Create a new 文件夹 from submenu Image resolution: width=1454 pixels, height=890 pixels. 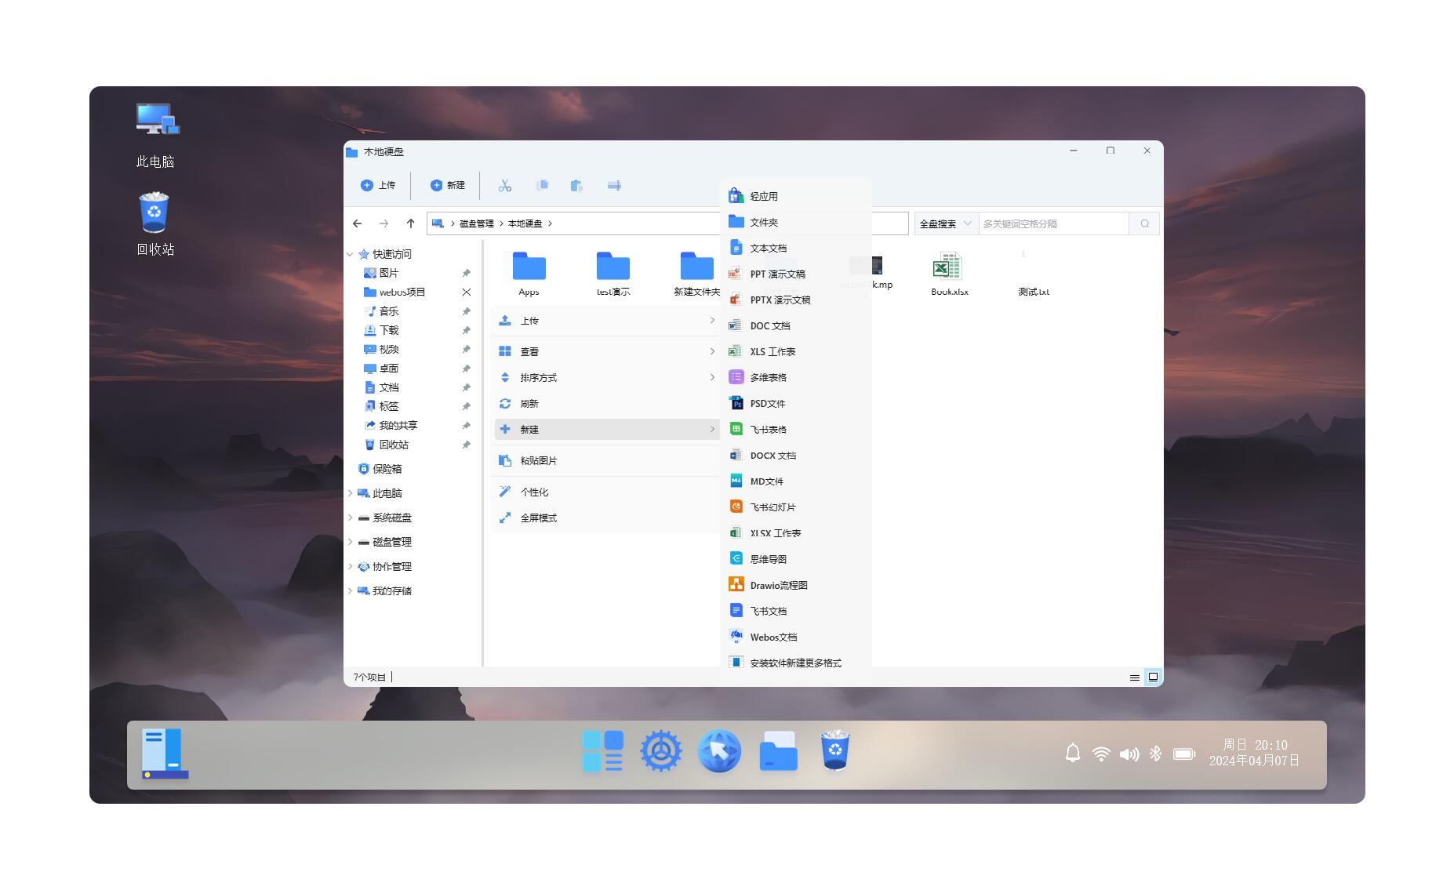point(795,223)
